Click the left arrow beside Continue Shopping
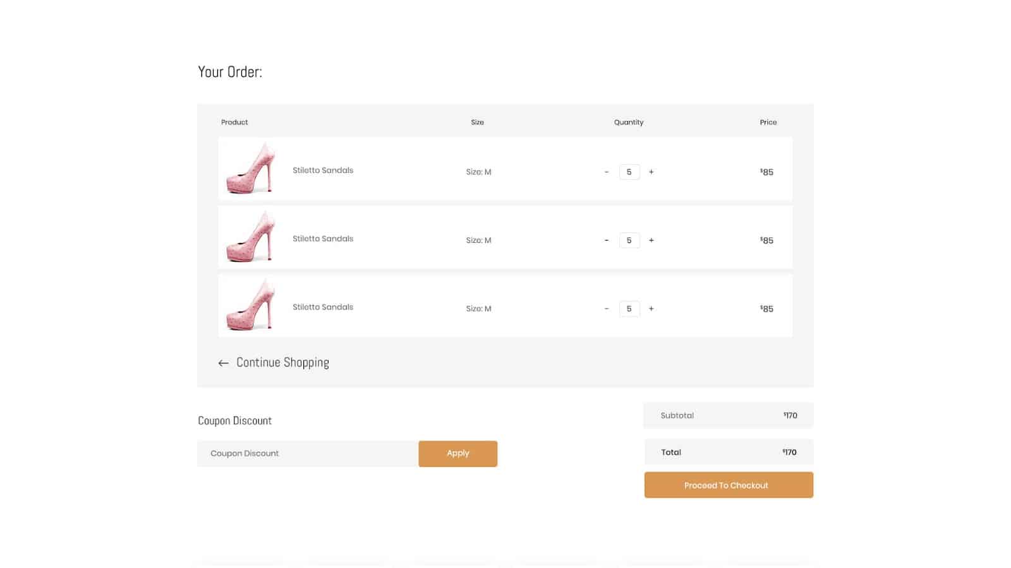Image resolution: width=1011 pixels, height=568 pixels. [x=223, y=363]
